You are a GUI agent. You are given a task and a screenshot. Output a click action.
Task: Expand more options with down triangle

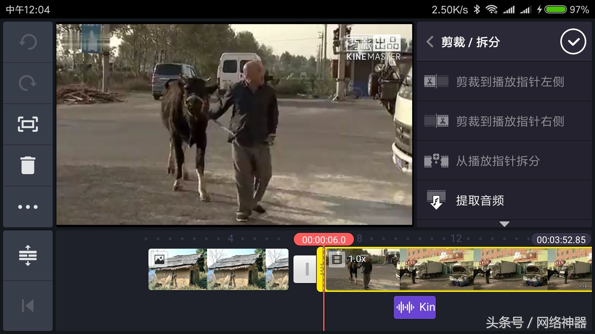click(504, 224)
